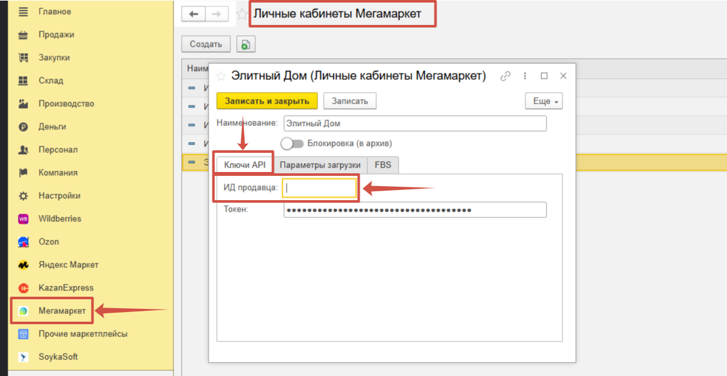Toggle the Блокировка (в архив) switch
The height and width of the screenshot is (376, 727).
[x=292, y=143]
